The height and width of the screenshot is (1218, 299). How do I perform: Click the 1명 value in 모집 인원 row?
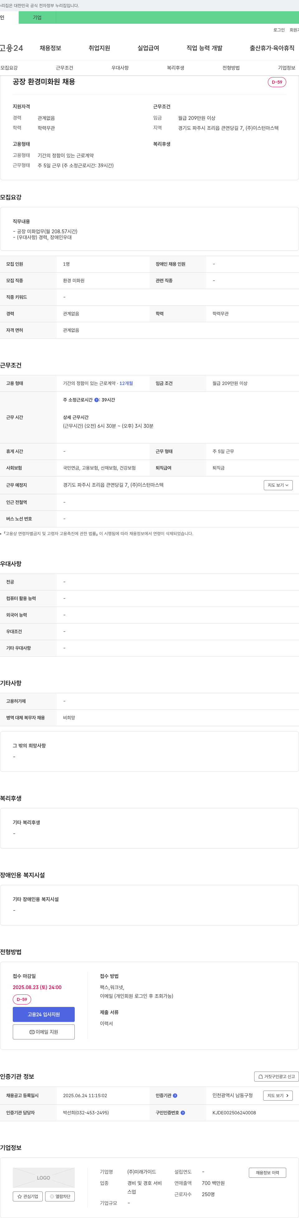point(66,264)
